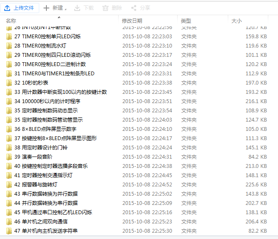
Task: Sort by the 修改日期 column header
Action: point(132,21)
